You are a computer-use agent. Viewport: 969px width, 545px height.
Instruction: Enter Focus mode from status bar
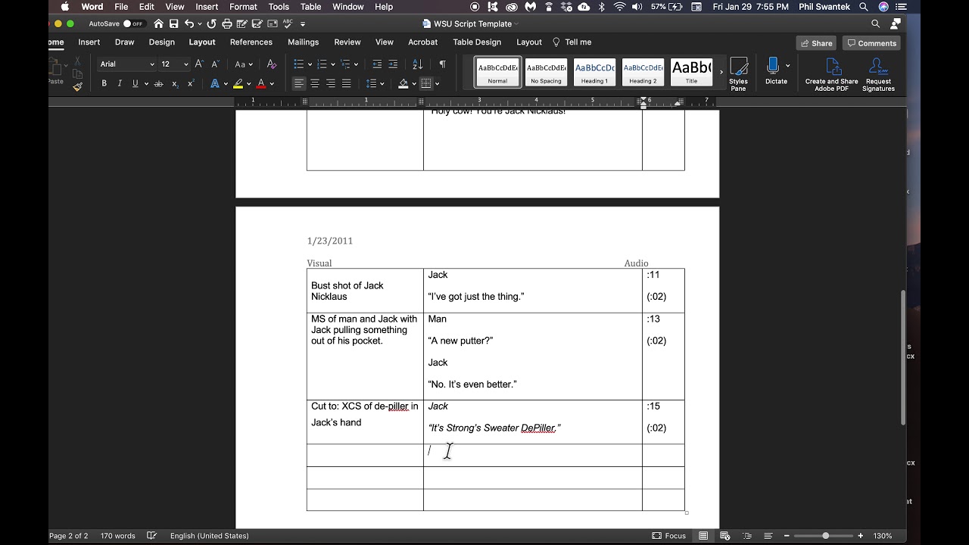pos(669,536)
